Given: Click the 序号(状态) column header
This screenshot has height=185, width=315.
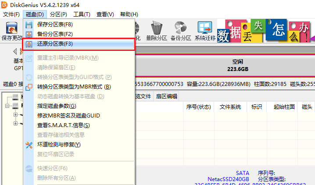Looking at the screenshot, I should tap(198, 107).
